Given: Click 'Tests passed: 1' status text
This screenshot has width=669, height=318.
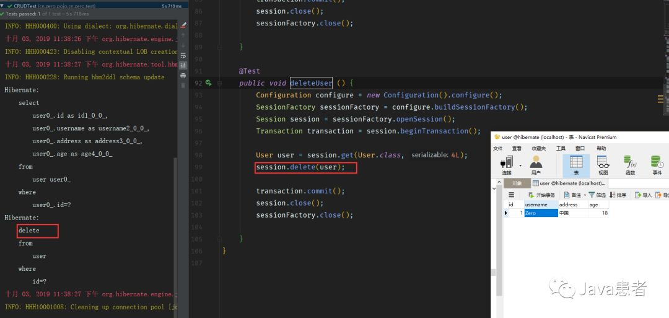Looking at the screenshot, I should point(24,14).
